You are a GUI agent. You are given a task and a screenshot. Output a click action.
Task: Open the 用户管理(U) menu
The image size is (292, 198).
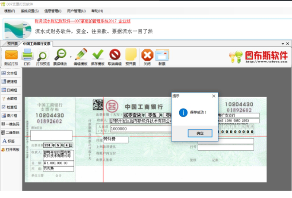point(76,11)
